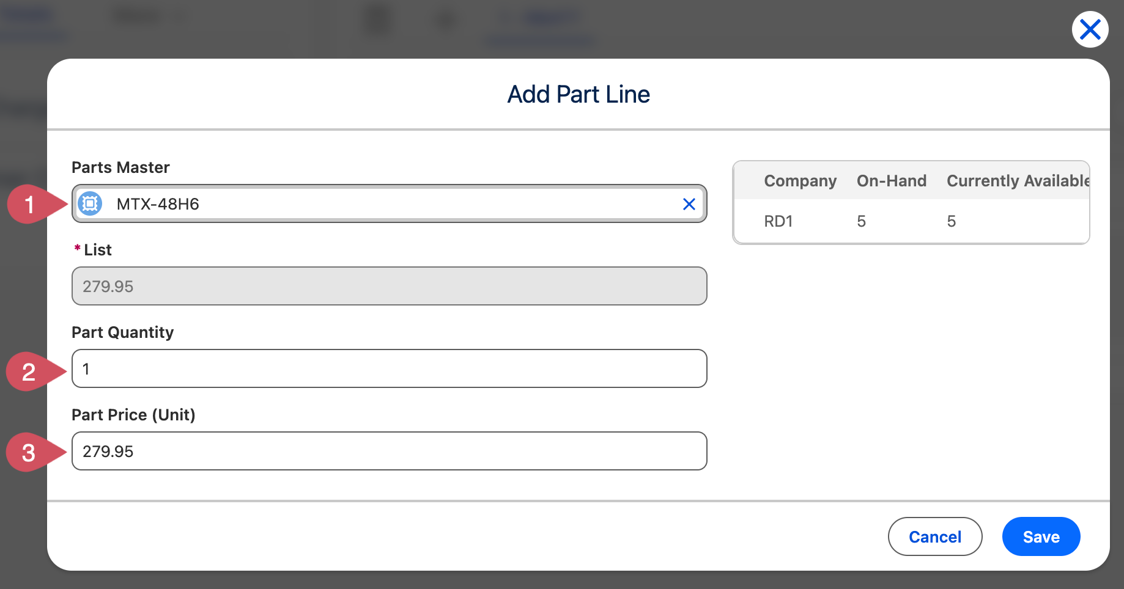Clear the MTX-48H6 Parts Master selection

coord(689,204)
